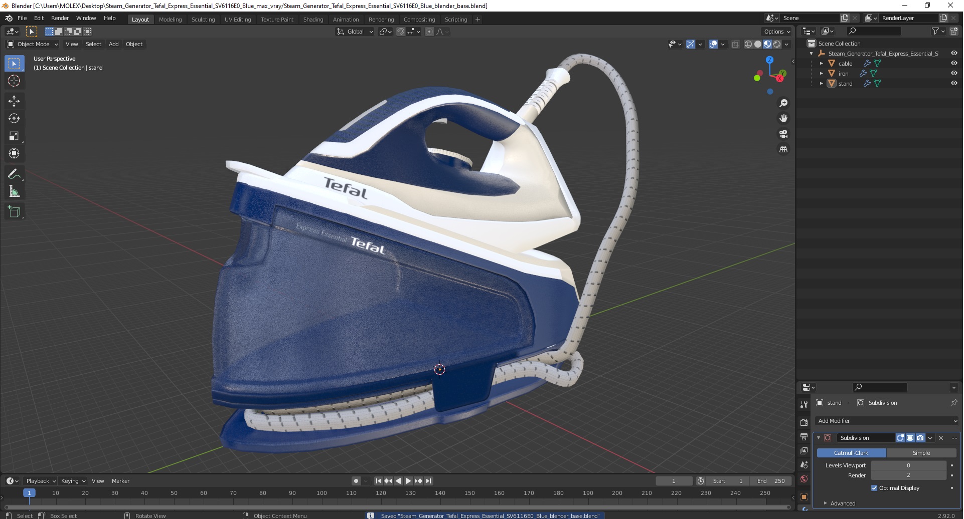Open the View Layer properties tab
Image resolution: width=964 pixels, height=519 pixels.
click(804, 451)
